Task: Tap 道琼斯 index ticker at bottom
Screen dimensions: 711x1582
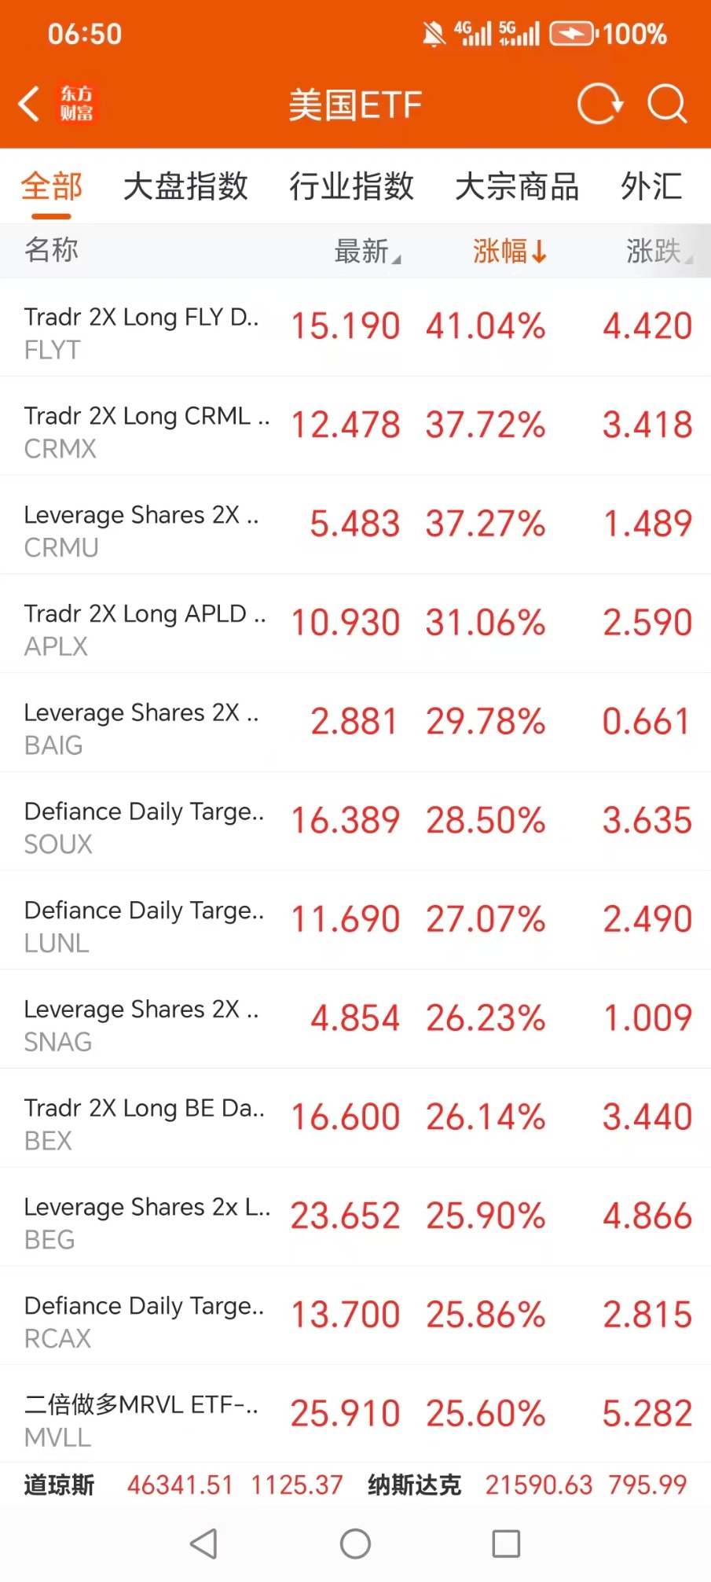Action: coord(60,1485)
